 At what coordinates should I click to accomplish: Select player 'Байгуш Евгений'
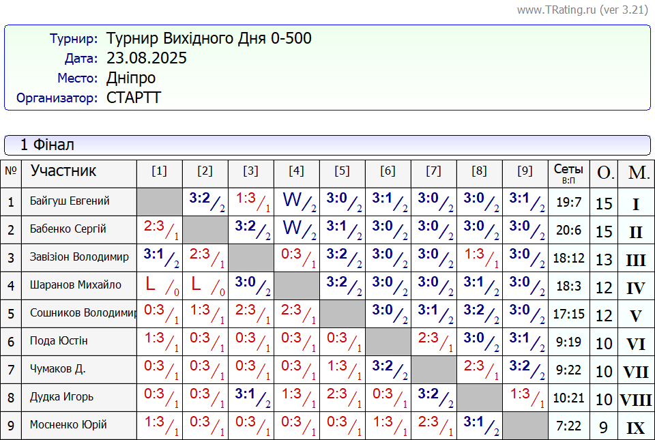(70, 201)
